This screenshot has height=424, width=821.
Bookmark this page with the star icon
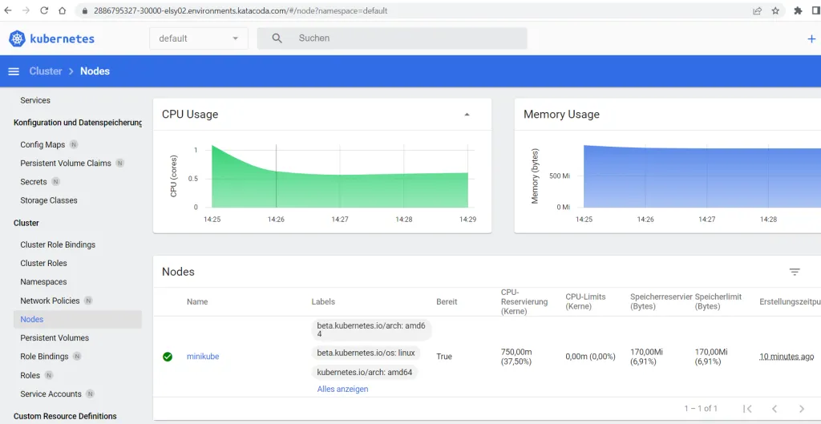pos(775,10)
